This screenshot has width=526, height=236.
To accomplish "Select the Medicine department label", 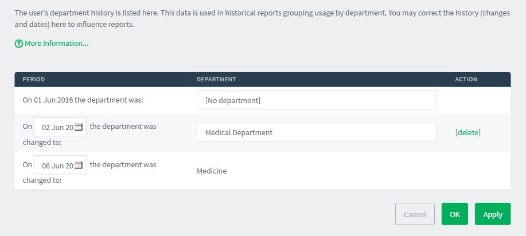I will [212, 171].
